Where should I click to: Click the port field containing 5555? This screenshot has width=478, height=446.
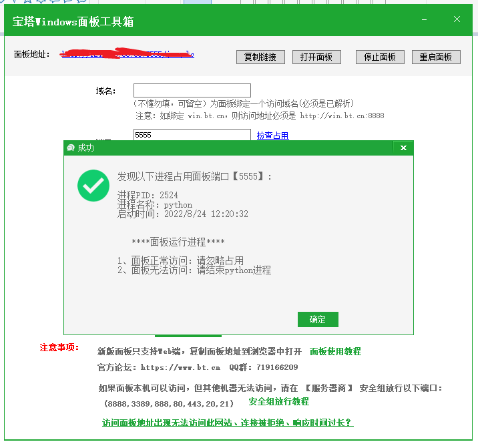[x=192, y=135]
